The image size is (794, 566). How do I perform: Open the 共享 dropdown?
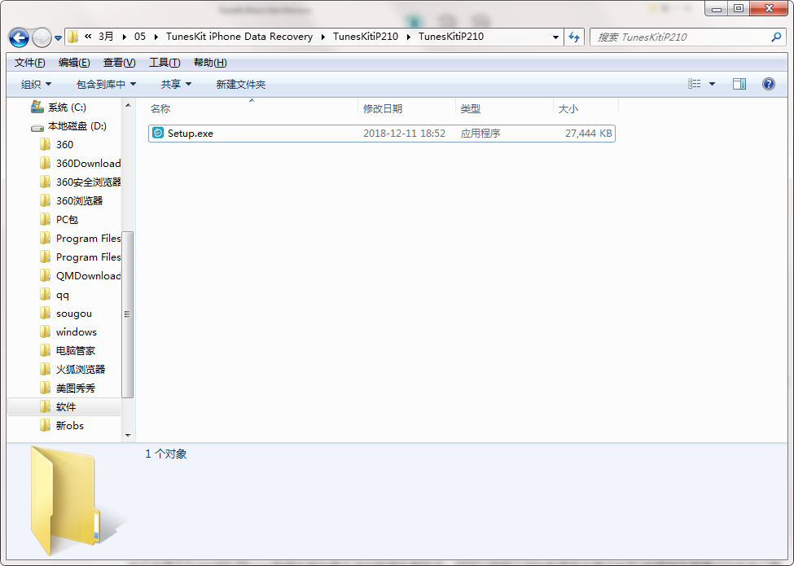pos(176,84)
